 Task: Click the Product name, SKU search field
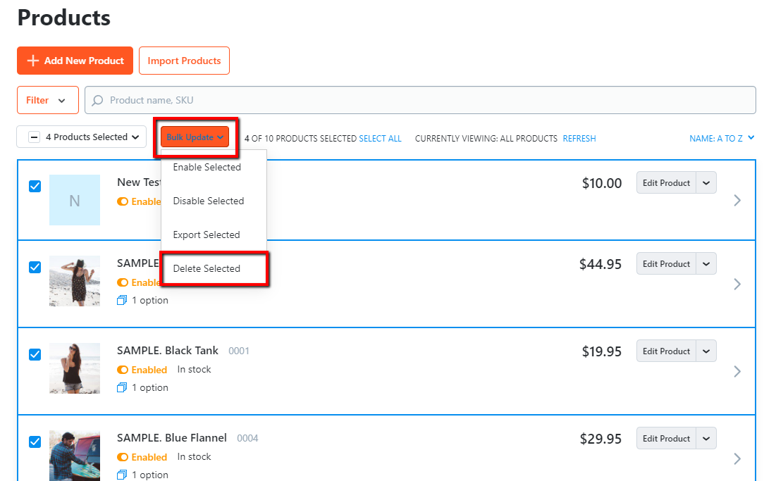(x=423, y=100)
